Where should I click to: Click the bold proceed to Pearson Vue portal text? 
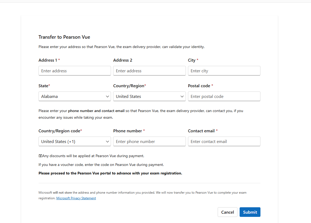point(110,173)
